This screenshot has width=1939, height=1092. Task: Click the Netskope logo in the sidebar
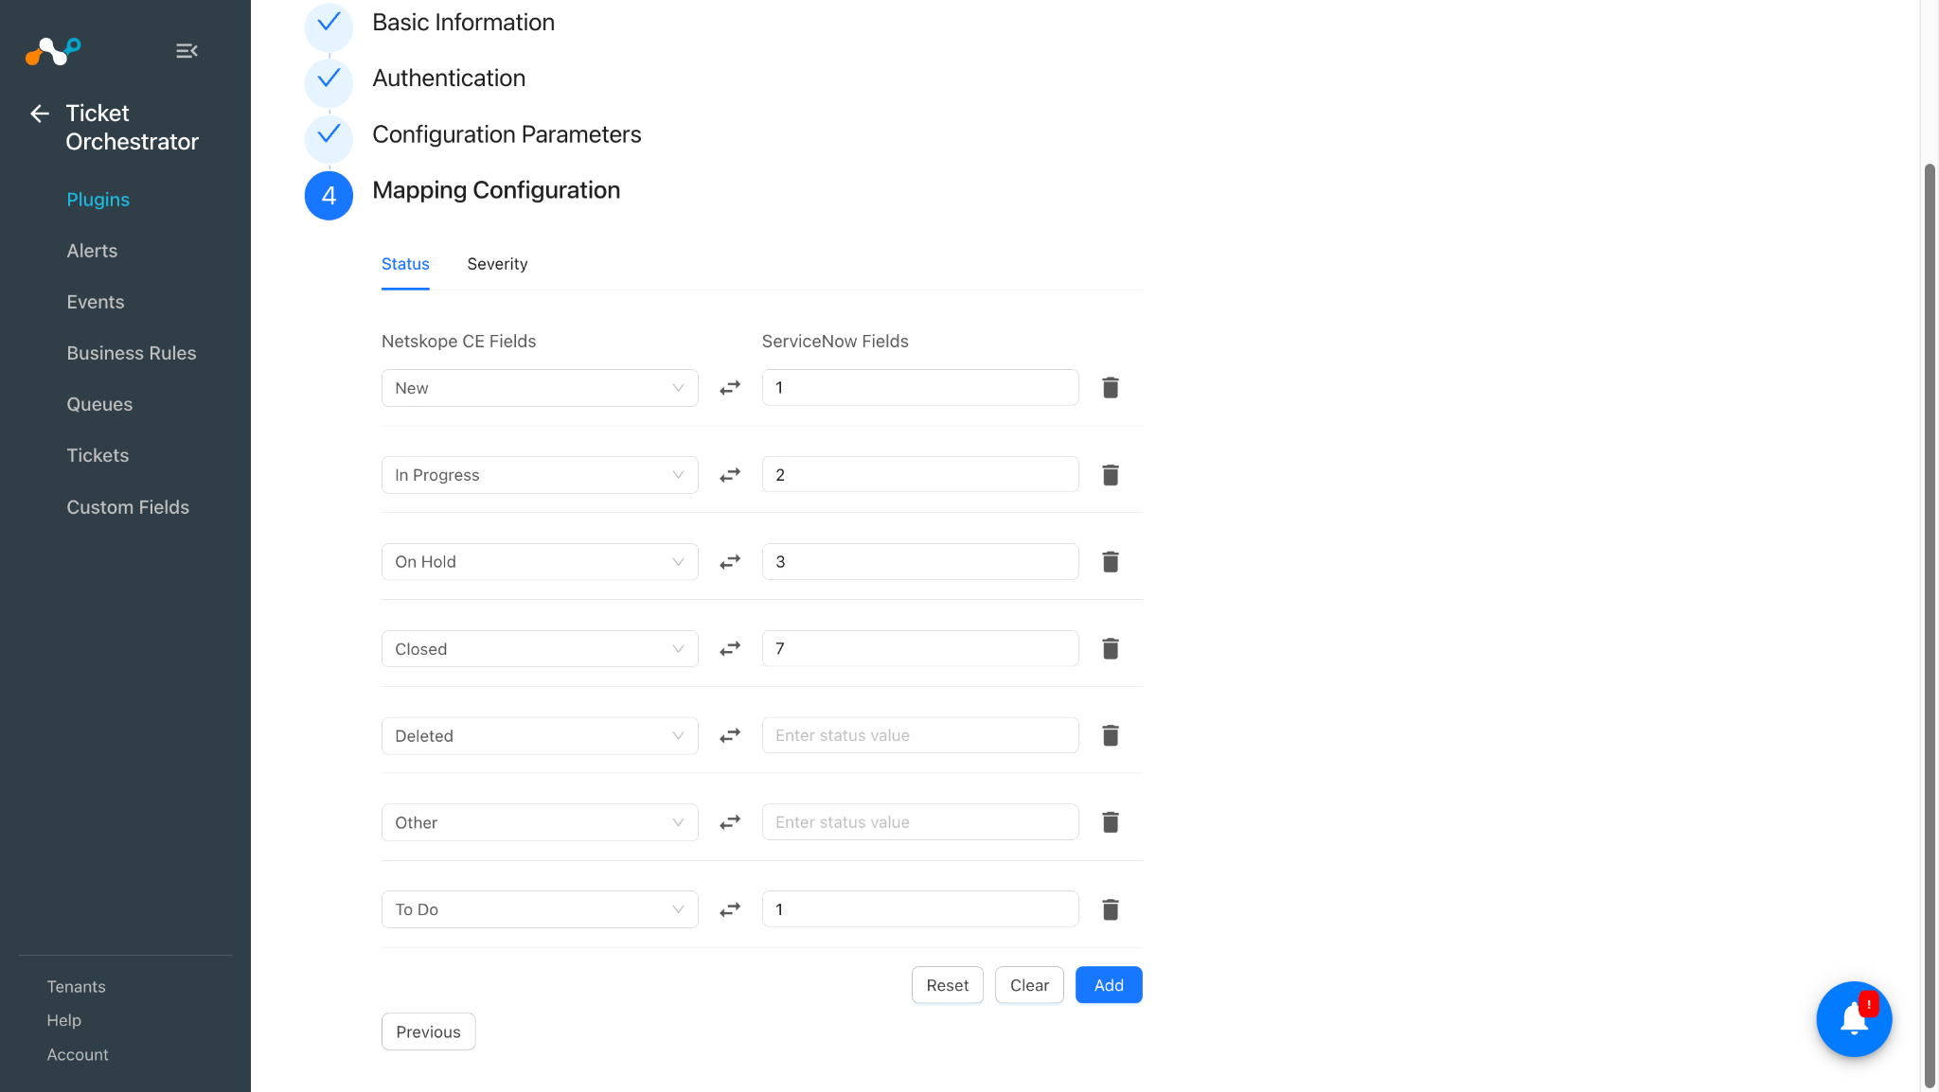pos(53,51)
